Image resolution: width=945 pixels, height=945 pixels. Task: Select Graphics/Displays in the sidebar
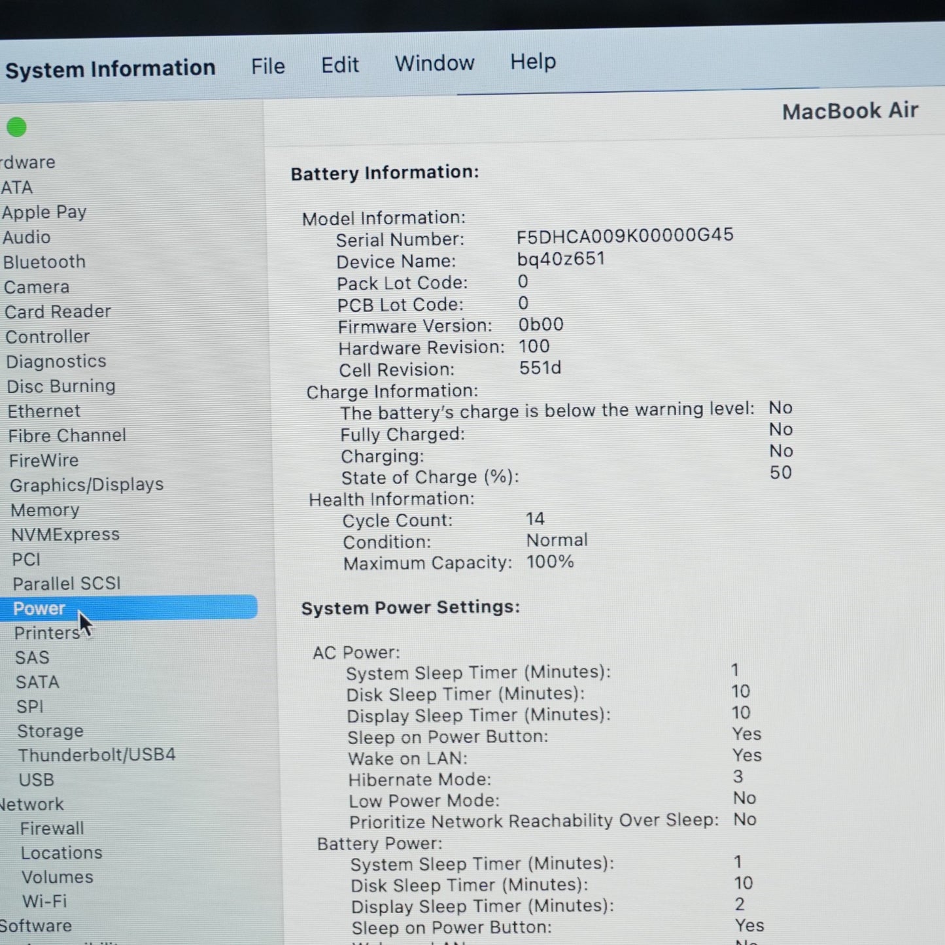pos(87,485)
